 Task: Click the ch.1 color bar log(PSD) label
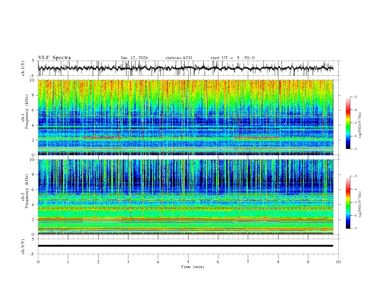(x=360, y=125)
